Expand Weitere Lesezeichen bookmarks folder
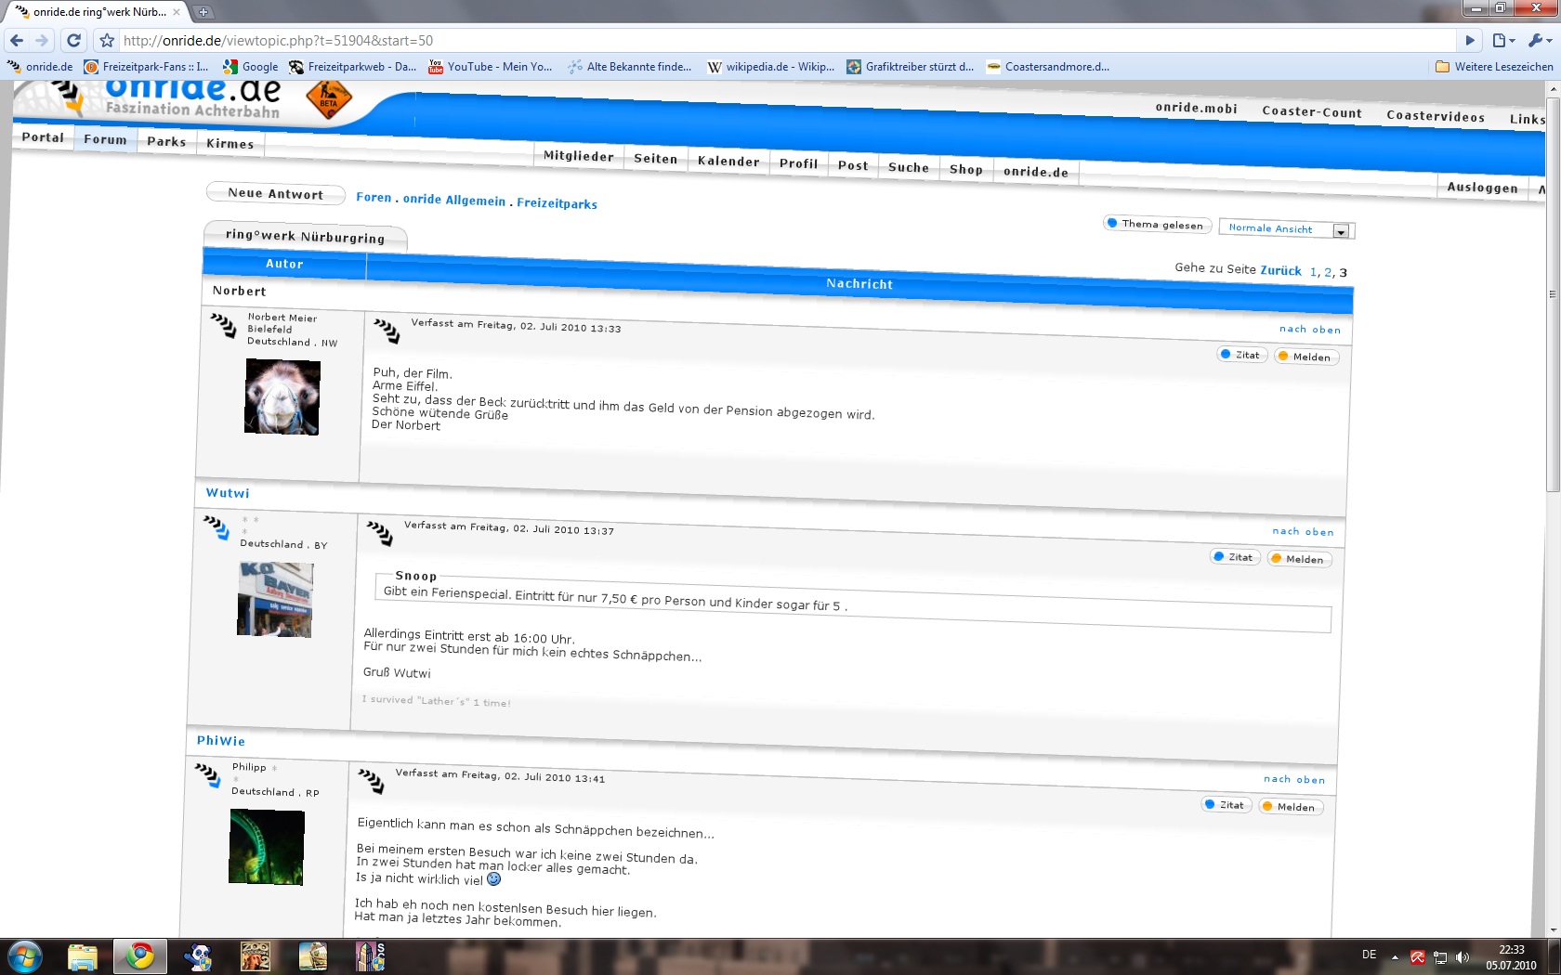 pos(1494,67)
